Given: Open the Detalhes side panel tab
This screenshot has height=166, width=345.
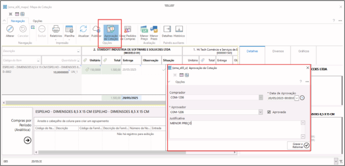Looking at the screenshot, I should point(252,51).
